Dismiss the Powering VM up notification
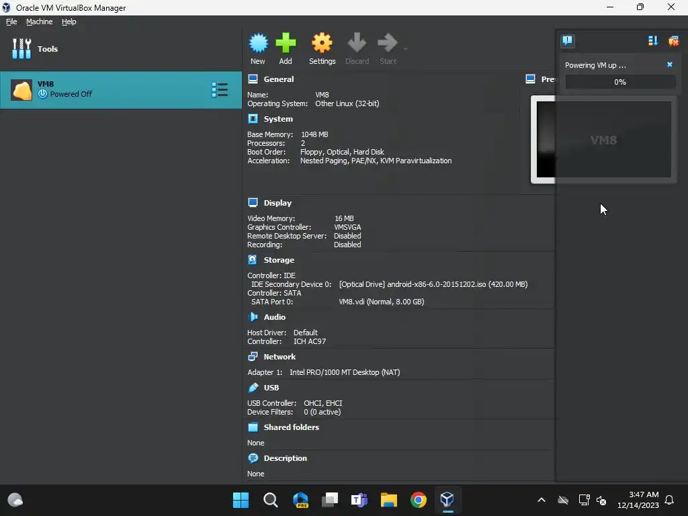 pyautogui.click(x=670, y=64)
